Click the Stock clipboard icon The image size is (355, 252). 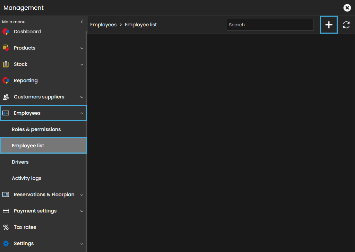pos(6,64)
